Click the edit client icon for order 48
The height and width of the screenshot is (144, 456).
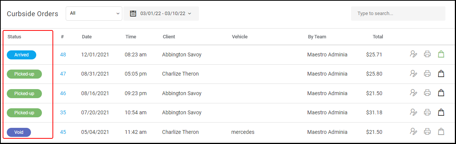[x=413, y=54]
